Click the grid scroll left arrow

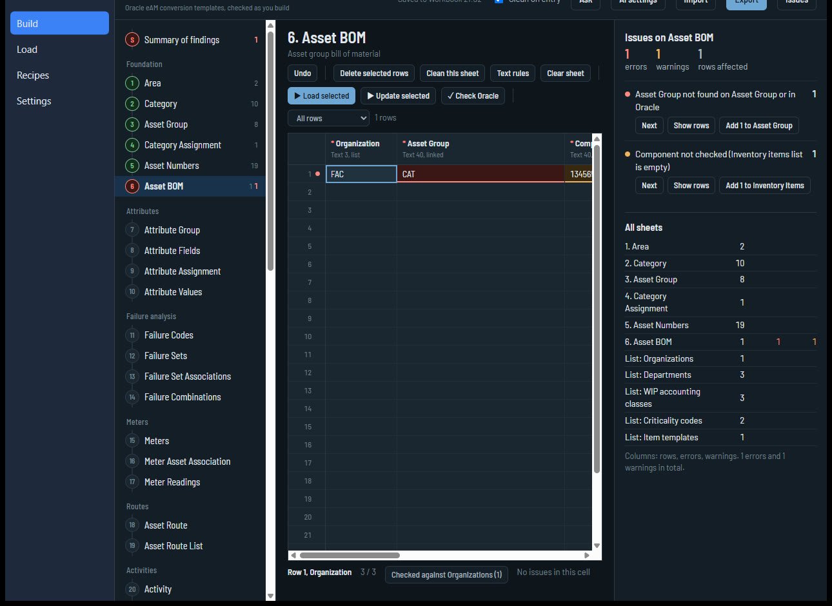[x=293, y=555]
